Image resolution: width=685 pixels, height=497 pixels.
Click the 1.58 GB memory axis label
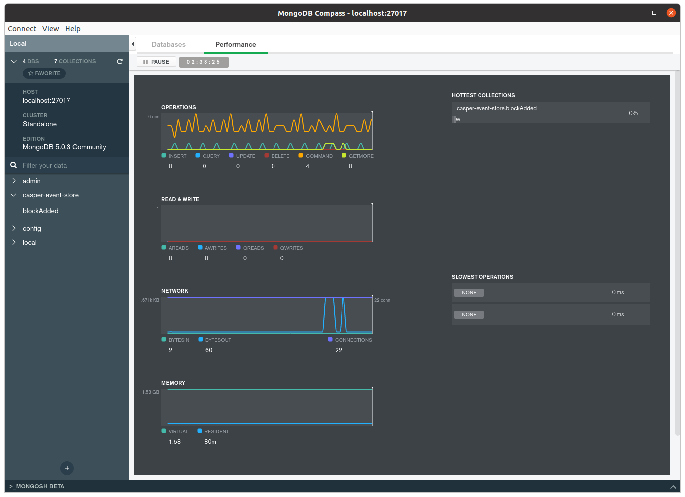pyautogui.click(x=151, y=392)
